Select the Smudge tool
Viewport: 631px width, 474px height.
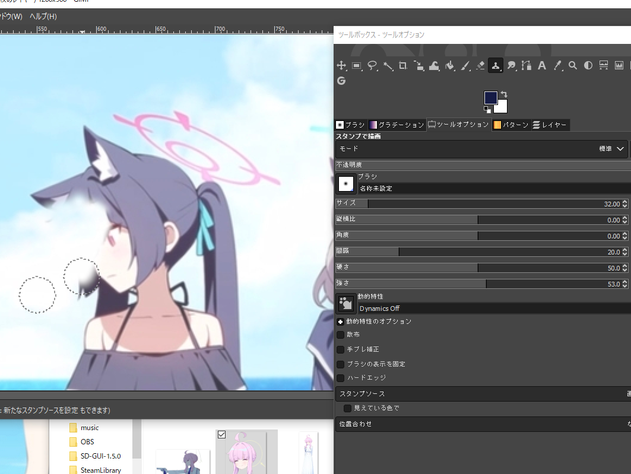point(511,65)
